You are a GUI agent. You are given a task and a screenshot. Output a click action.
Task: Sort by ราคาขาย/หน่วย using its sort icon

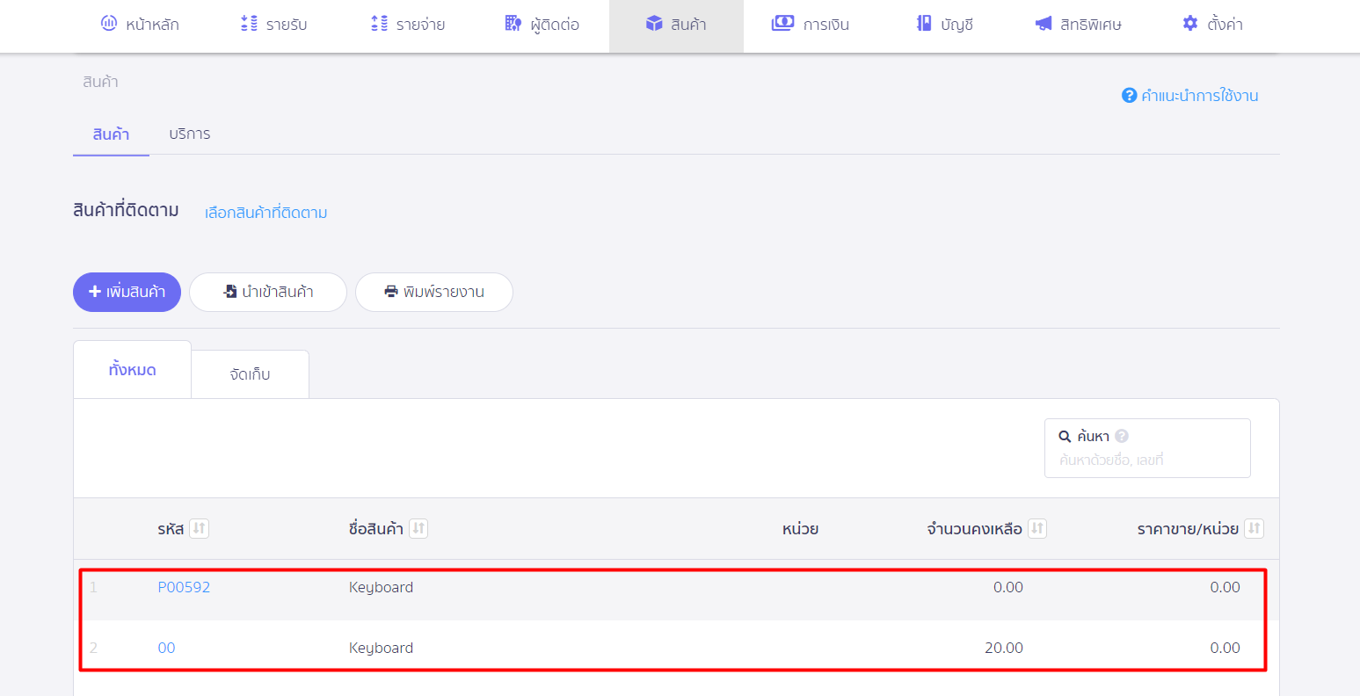click(x=1254, y=528)
